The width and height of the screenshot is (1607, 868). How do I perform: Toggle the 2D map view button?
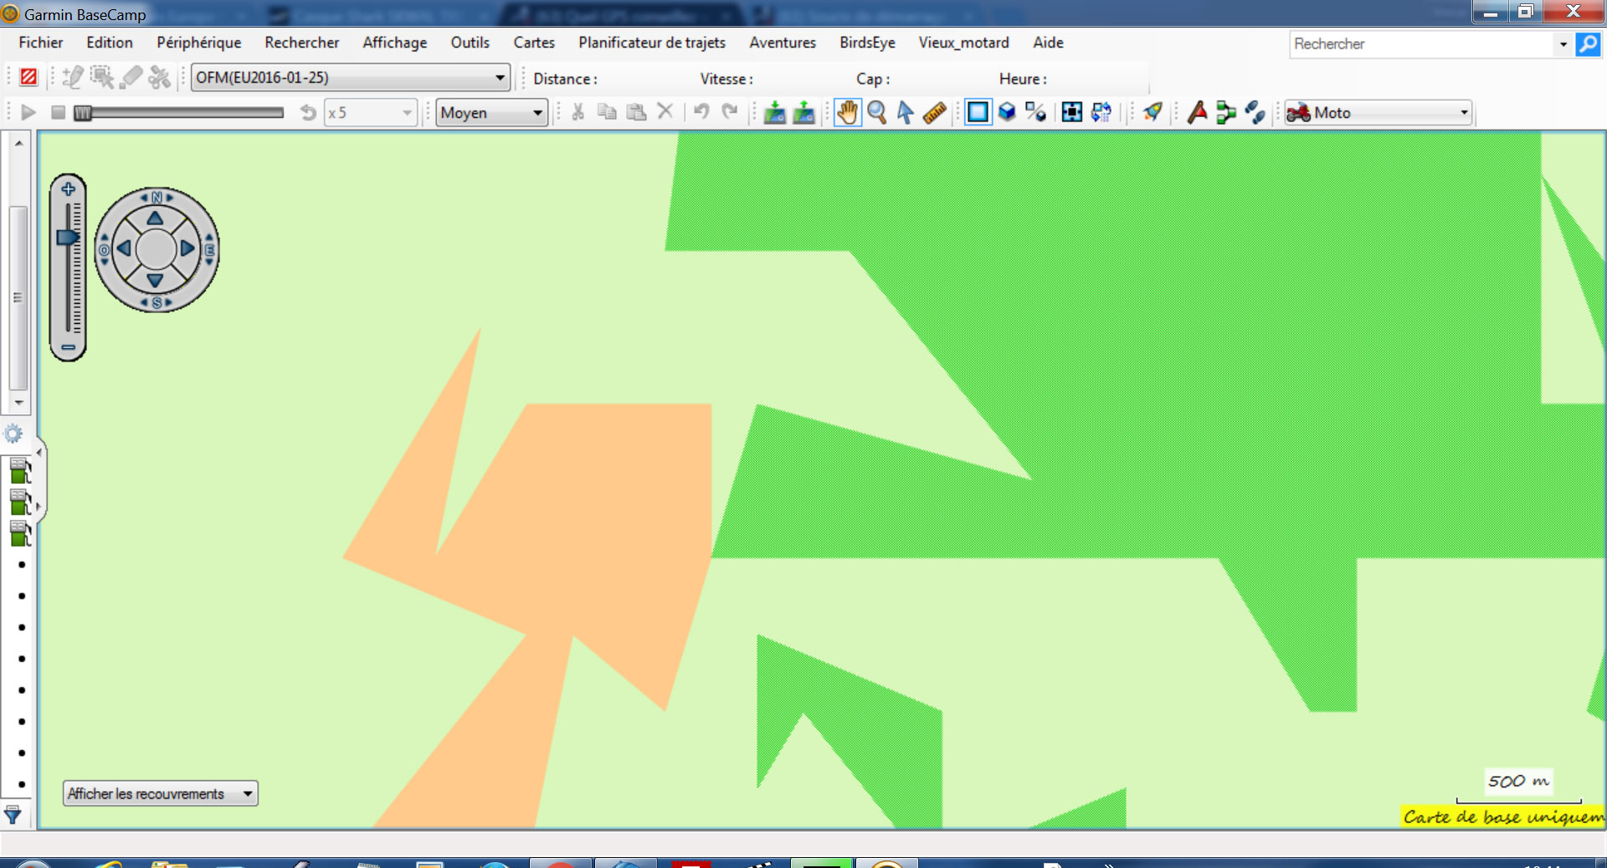click(x=977, y=112)
